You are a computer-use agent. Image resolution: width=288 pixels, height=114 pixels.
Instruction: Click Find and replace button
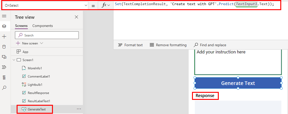210,45
